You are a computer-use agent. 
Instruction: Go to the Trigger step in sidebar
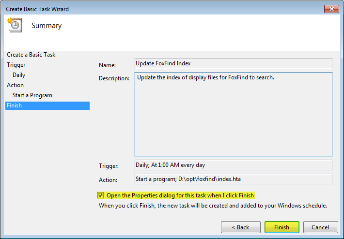[x=16, y=65]
